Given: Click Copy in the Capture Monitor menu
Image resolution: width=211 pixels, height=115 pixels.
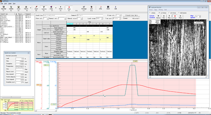Looking at the screenshot, I should (156, 10).
